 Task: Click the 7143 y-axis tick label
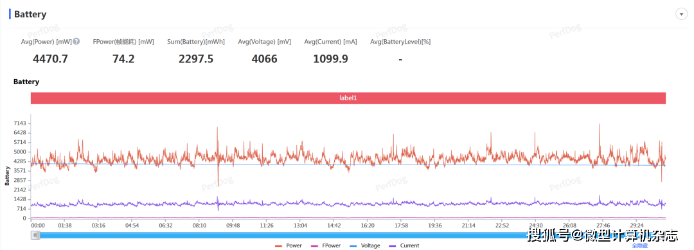21,123
